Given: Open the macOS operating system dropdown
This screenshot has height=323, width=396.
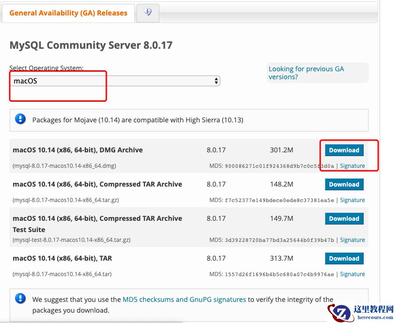Looking at the screenshot, I should (115, 81).
